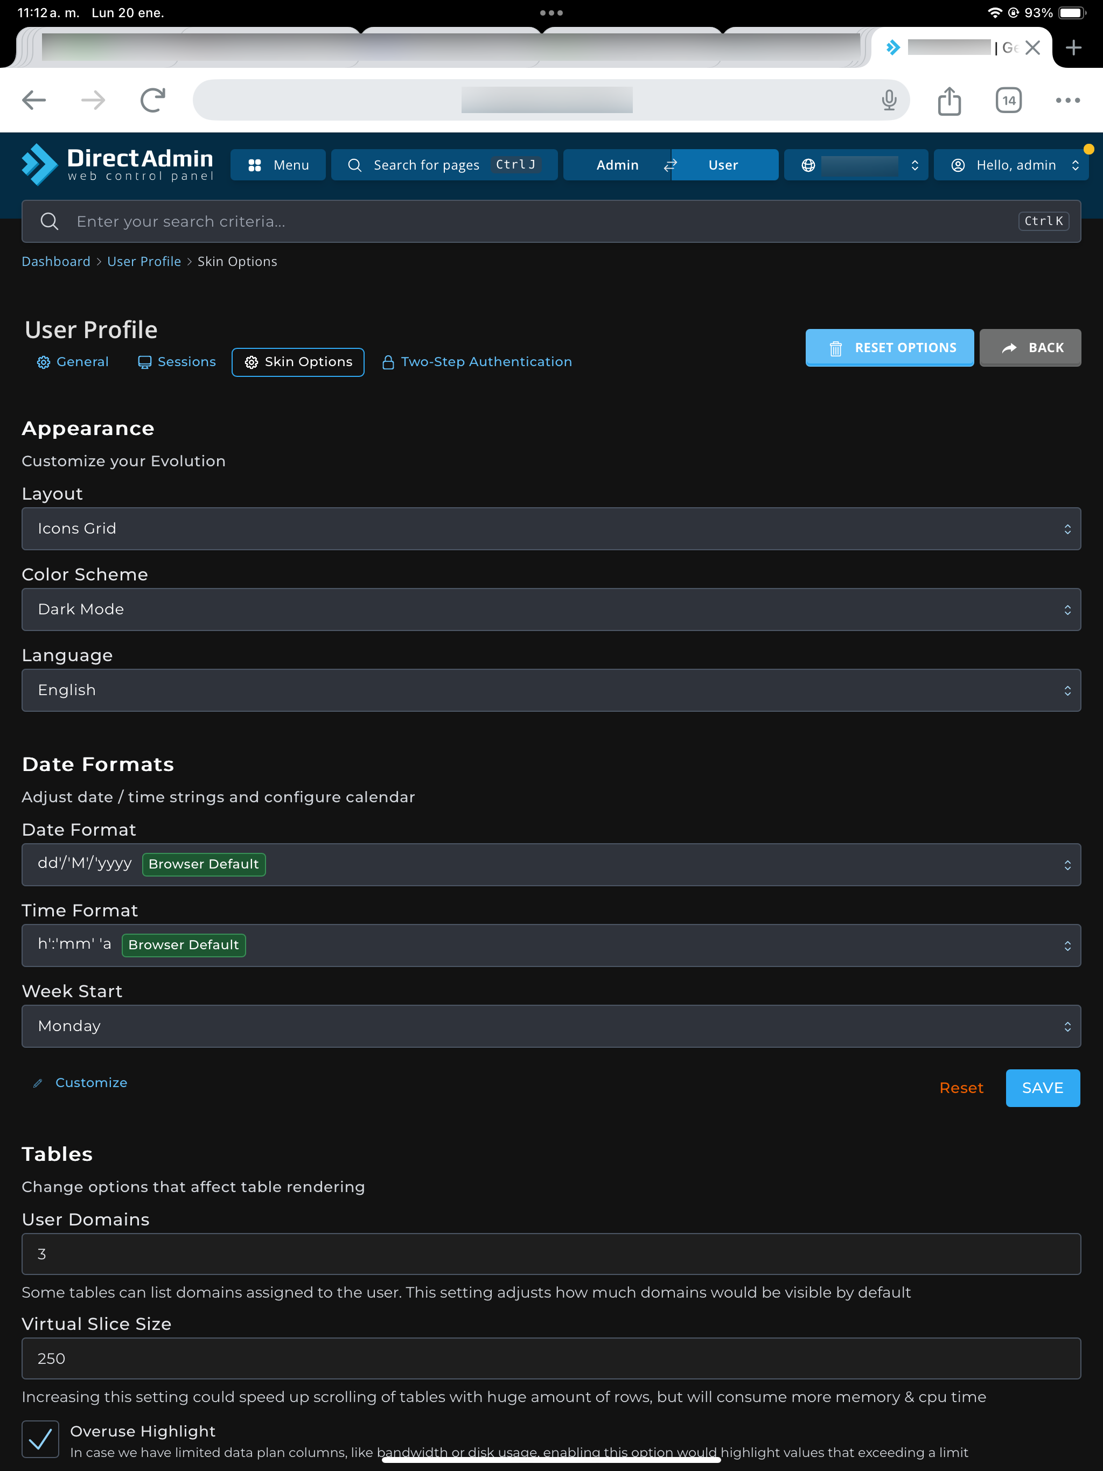Click the blue SAVE button
This screenshot has width=1103, height=1471.
click(1042, 1088)
